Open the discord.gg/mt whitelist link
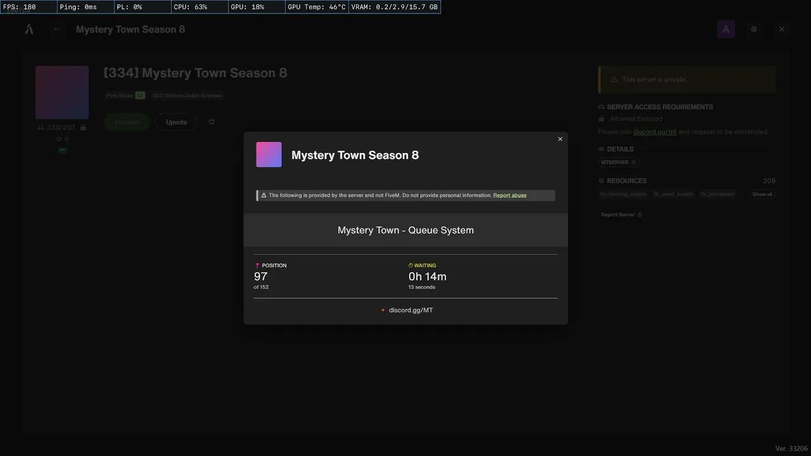The width and height of the screenshot is (811, 456). [x=655, y=132]
